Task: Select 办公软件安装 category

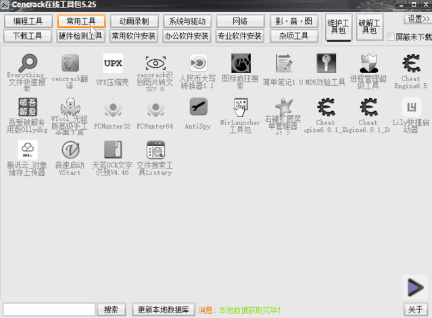Action: [187, 36]
